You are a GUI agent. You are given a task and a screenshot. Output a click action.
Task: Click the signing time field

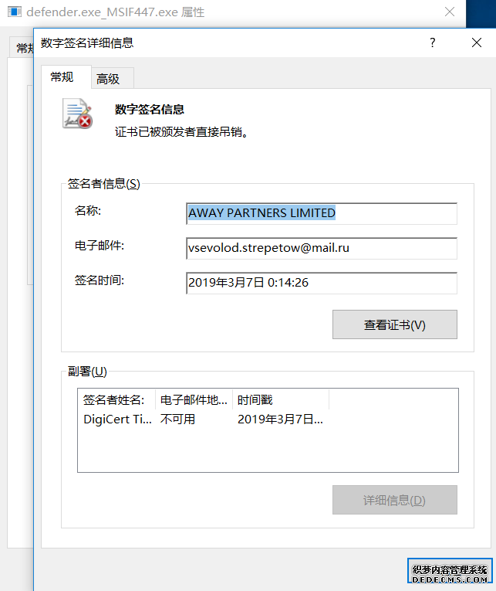322,283
